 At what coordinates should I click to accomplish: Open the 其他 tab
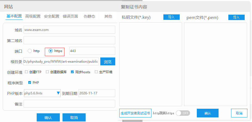tap(108, 16)
